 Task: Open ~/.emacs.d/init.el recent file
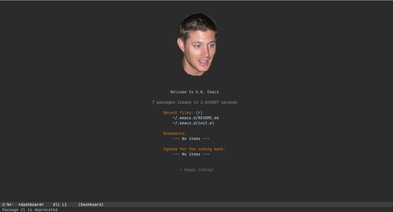193,123
